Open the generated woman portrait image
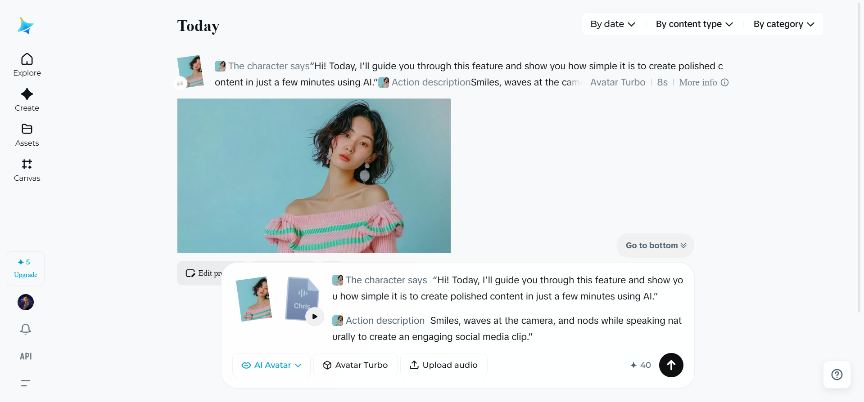 [x=314, y=176]
